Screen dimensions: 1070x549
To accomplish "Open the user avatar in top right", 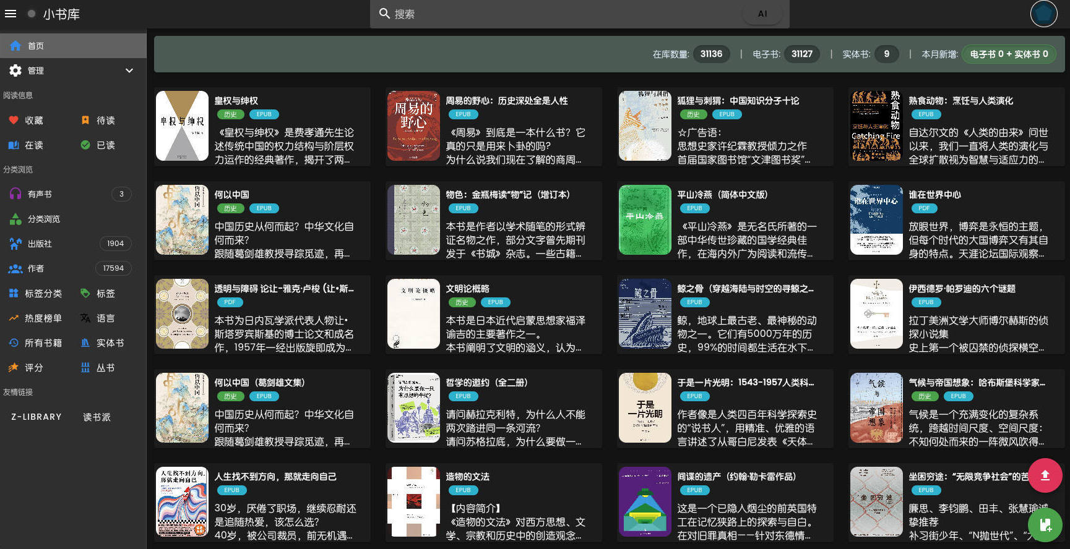I will pos(1043,14).
